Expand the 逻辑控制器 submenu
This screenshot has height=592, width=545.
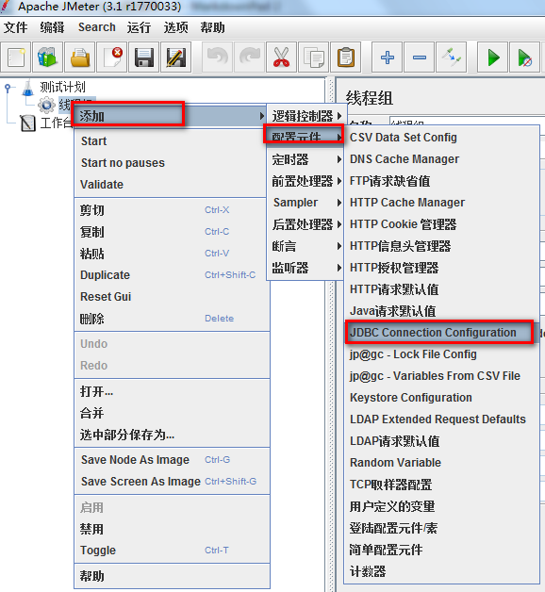(x=306, y=116)
